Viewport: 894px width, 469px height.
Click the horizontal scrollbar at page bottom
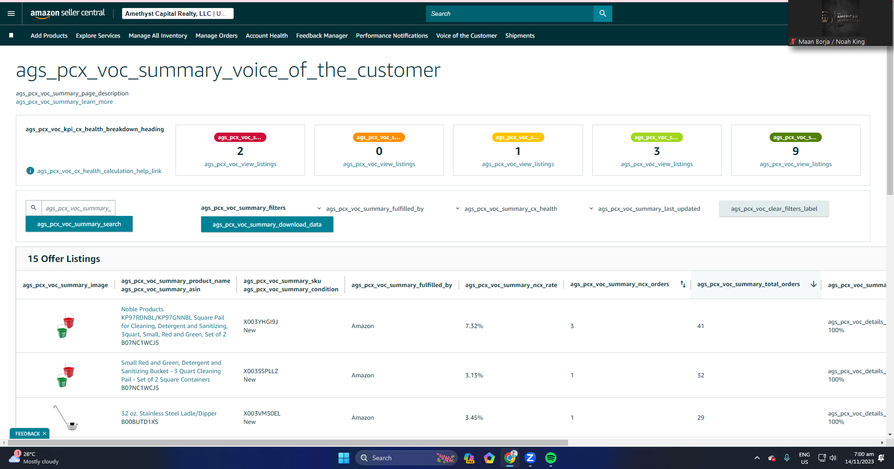287,443
